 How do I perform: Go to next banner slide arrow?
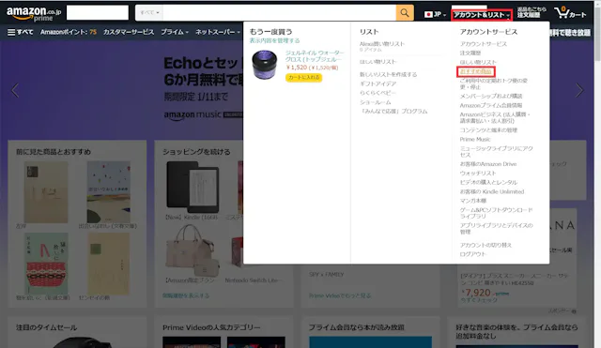(x=579, y=90)
